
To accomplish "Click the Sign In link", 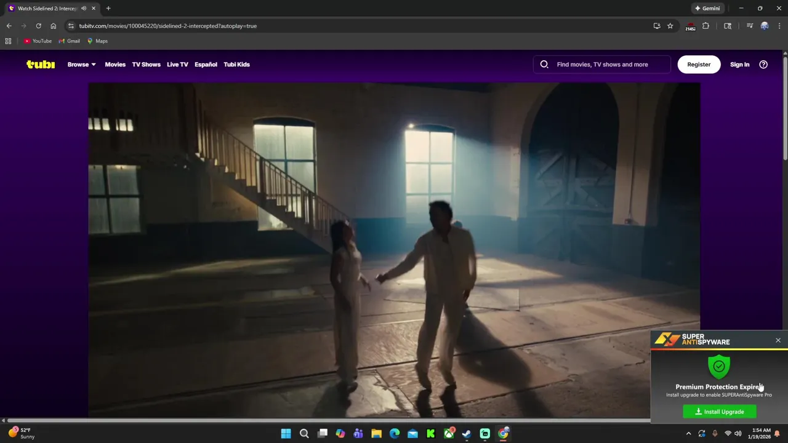I will click(x=739, y=65).
